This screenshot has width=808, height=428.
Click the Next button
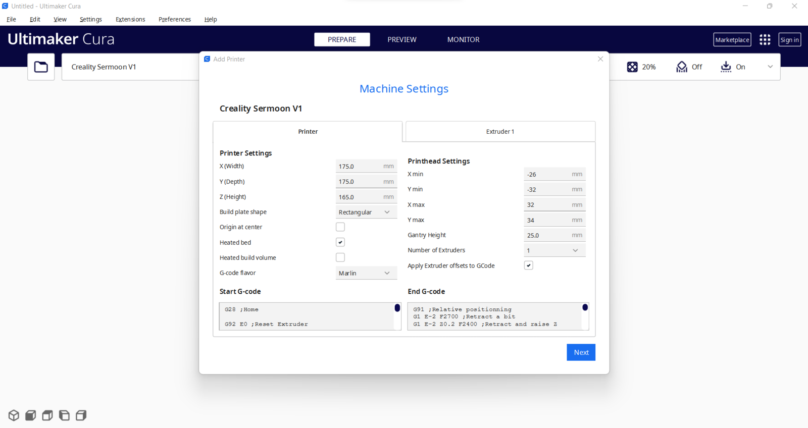(581, 352)
